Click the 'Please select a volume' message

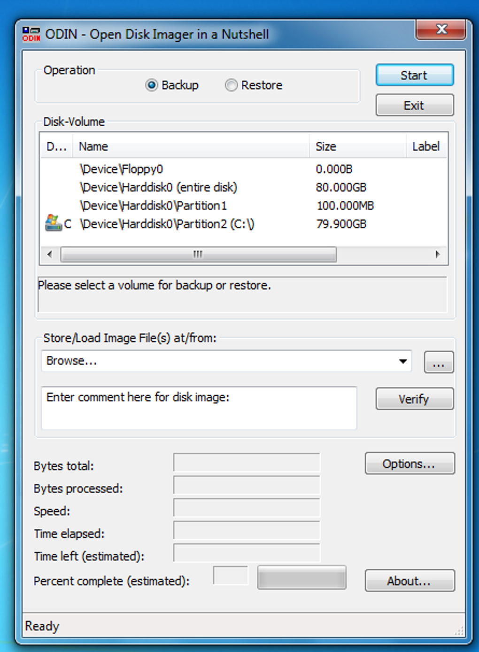point(155,285)
